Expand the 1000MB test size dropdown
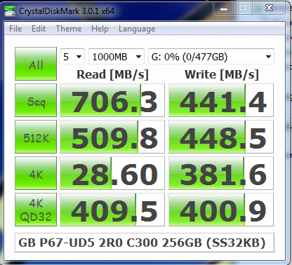 pyautogui.click(x=117, y=56)
